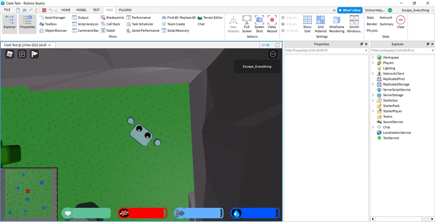Open Script Performance window
This screenshot has width=435, height=224.
click(143, 31)
